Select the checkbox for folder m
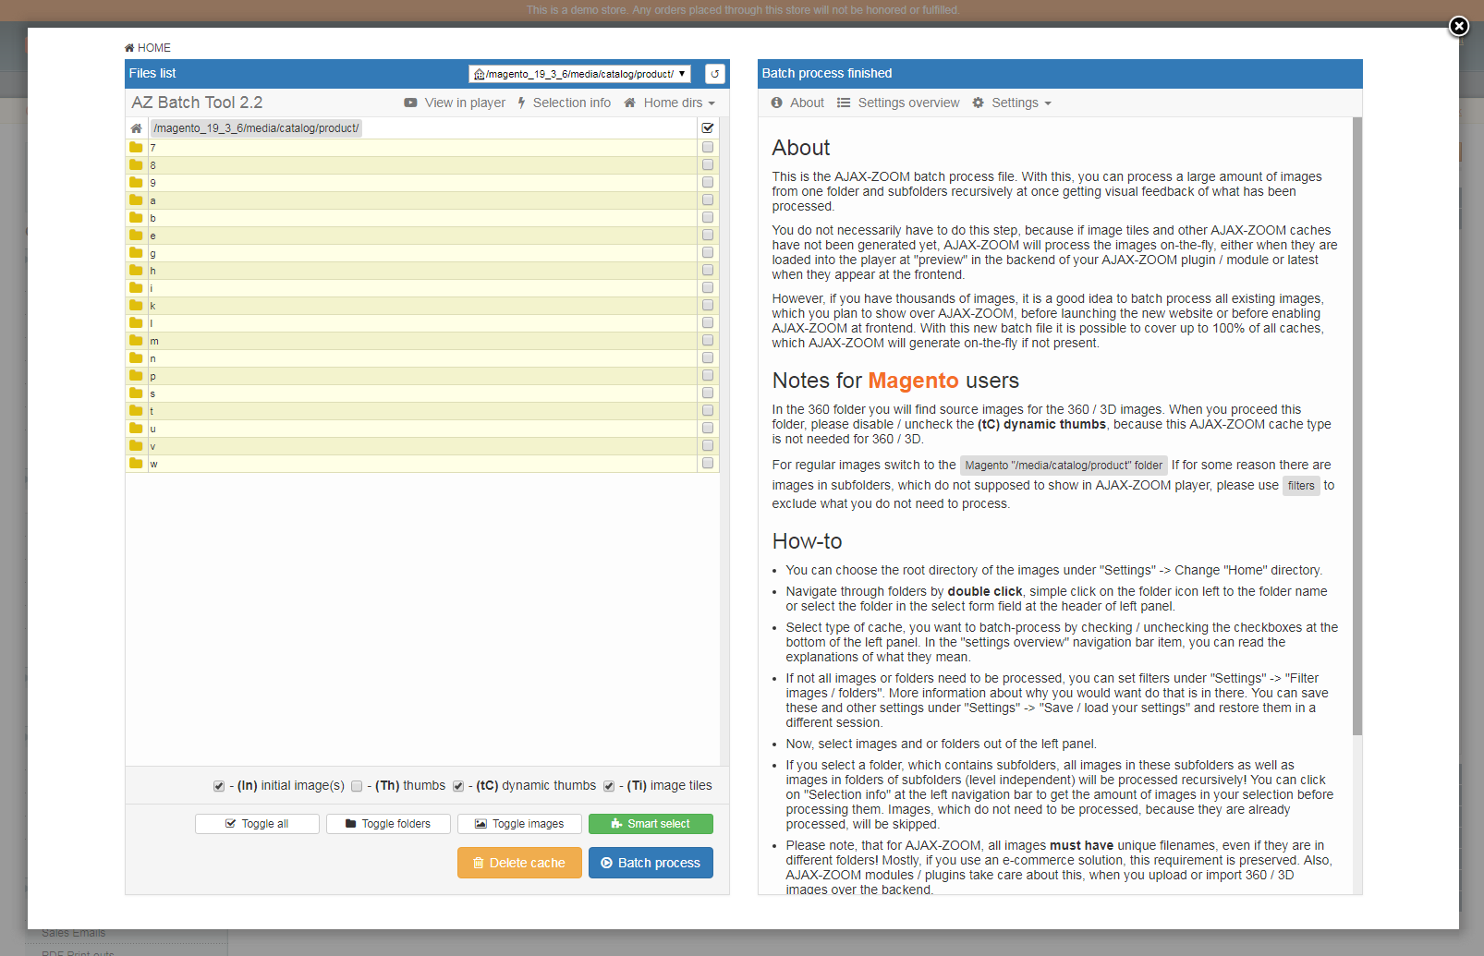The height and width of the screenshot is (956, 1484). click(x=708, y=341)
